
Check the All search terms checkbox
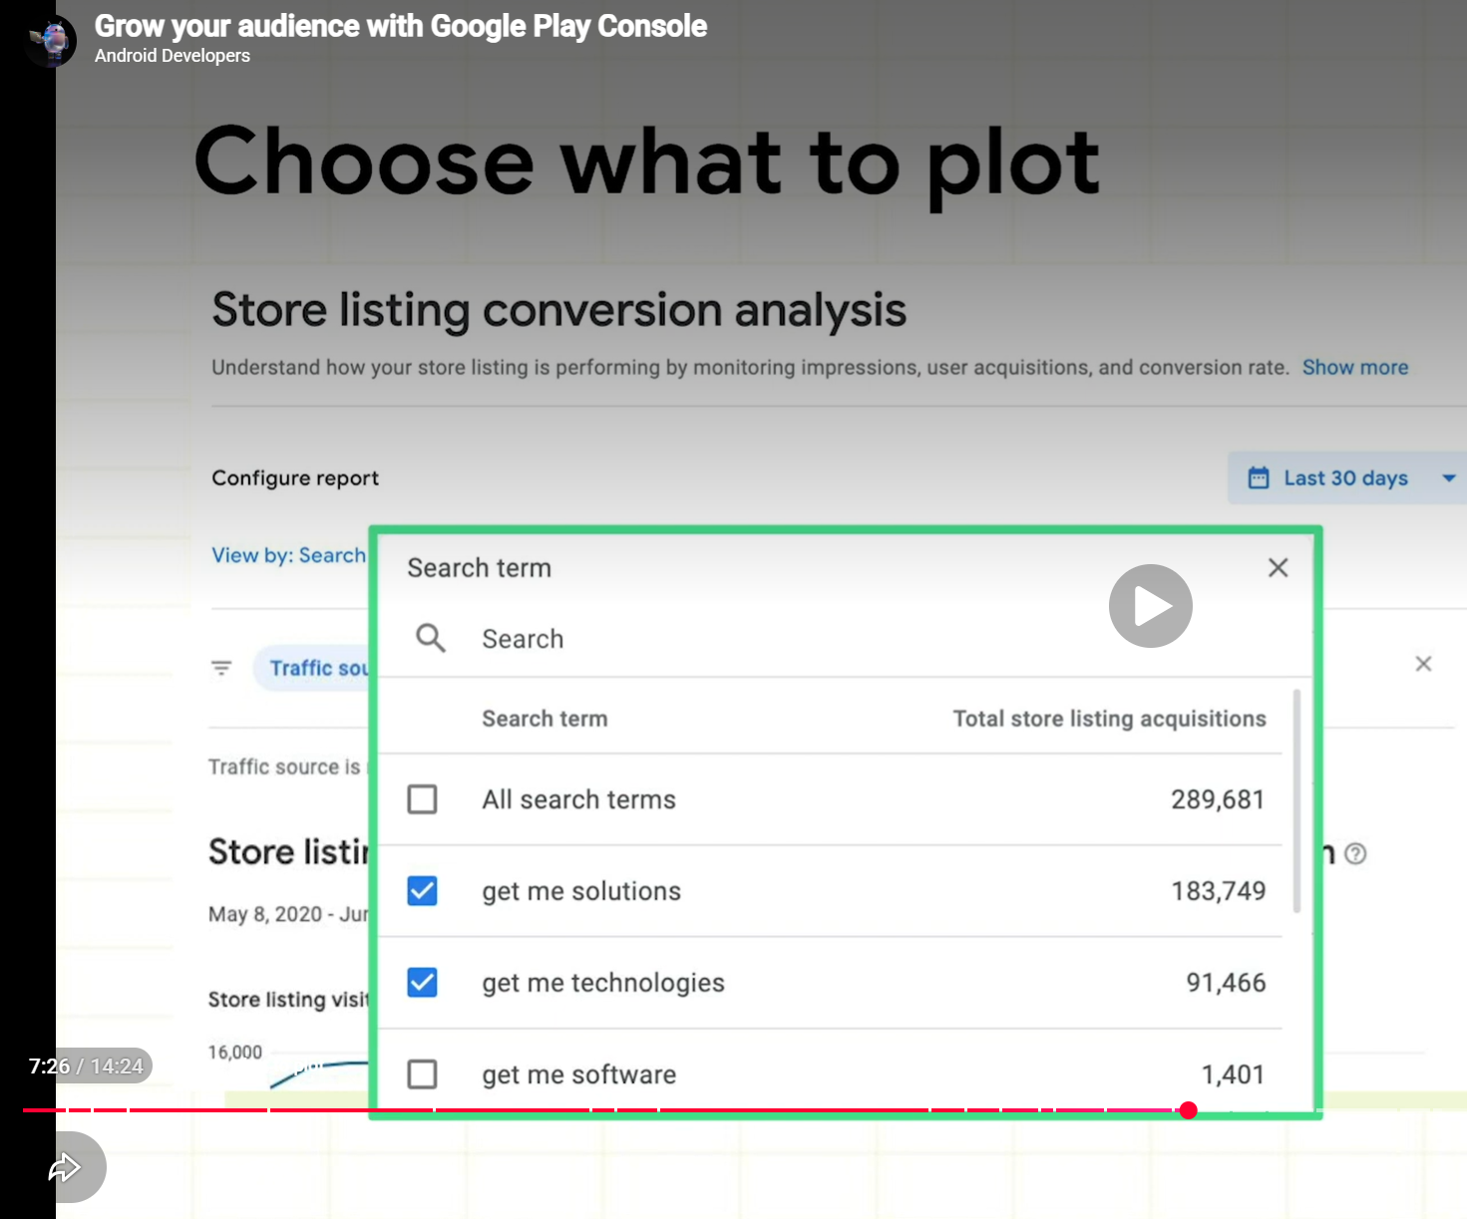pyautogui.click(x=423, y=799)
